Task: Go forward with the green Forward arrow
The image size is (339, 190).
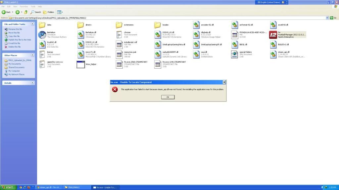Action: point(17,12)
